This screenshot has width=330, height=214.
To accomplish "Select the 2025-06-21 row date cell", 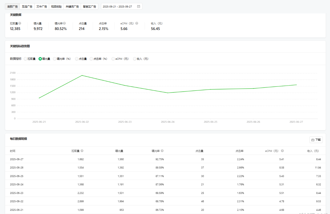I will 17,210.
